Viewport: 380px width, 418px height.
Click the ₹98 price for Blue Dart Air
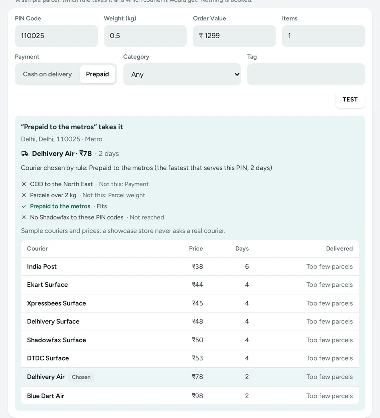[197, 396]
